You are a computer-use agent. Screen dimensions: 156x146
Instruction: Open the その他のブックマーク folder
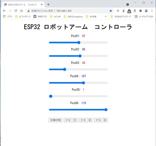(121, 17)
